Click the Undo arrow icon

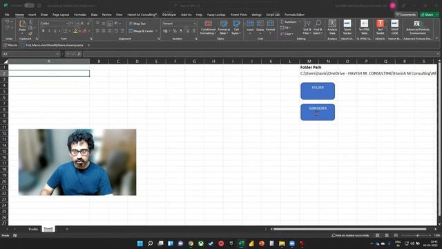click(x=8, y=21)
